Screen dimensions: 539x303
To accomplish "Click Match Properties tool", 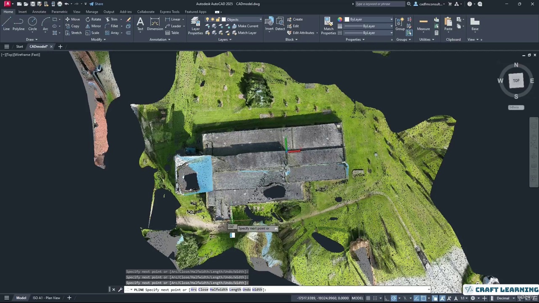I will tap(328, 26).
